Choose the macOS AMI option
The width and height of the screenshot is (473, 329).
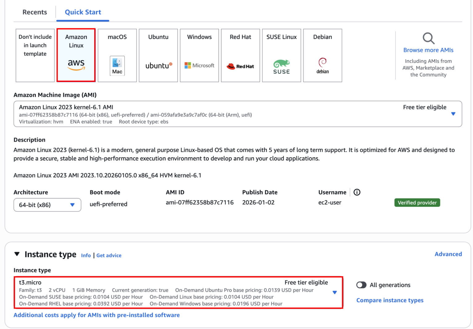(117, 55)
